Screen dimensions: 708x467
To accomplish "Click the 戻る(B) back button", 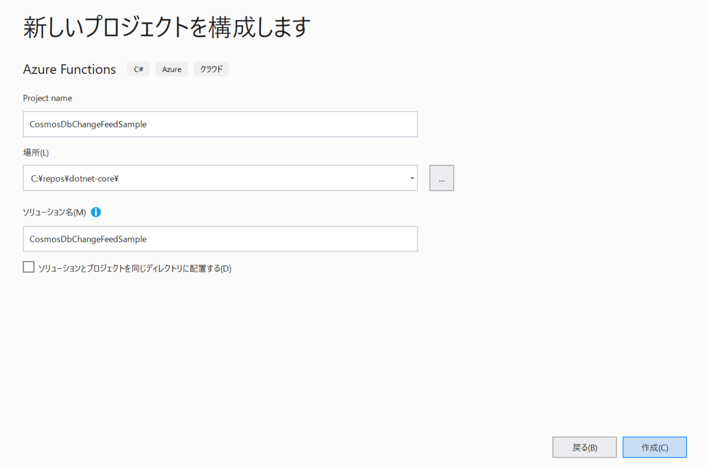I will [585, 448].
